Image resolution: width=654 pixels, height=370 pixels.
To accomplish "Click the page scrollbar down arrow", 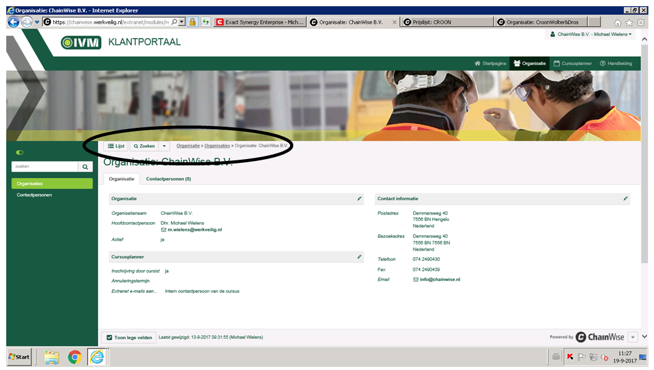I will tap(645, 336).
